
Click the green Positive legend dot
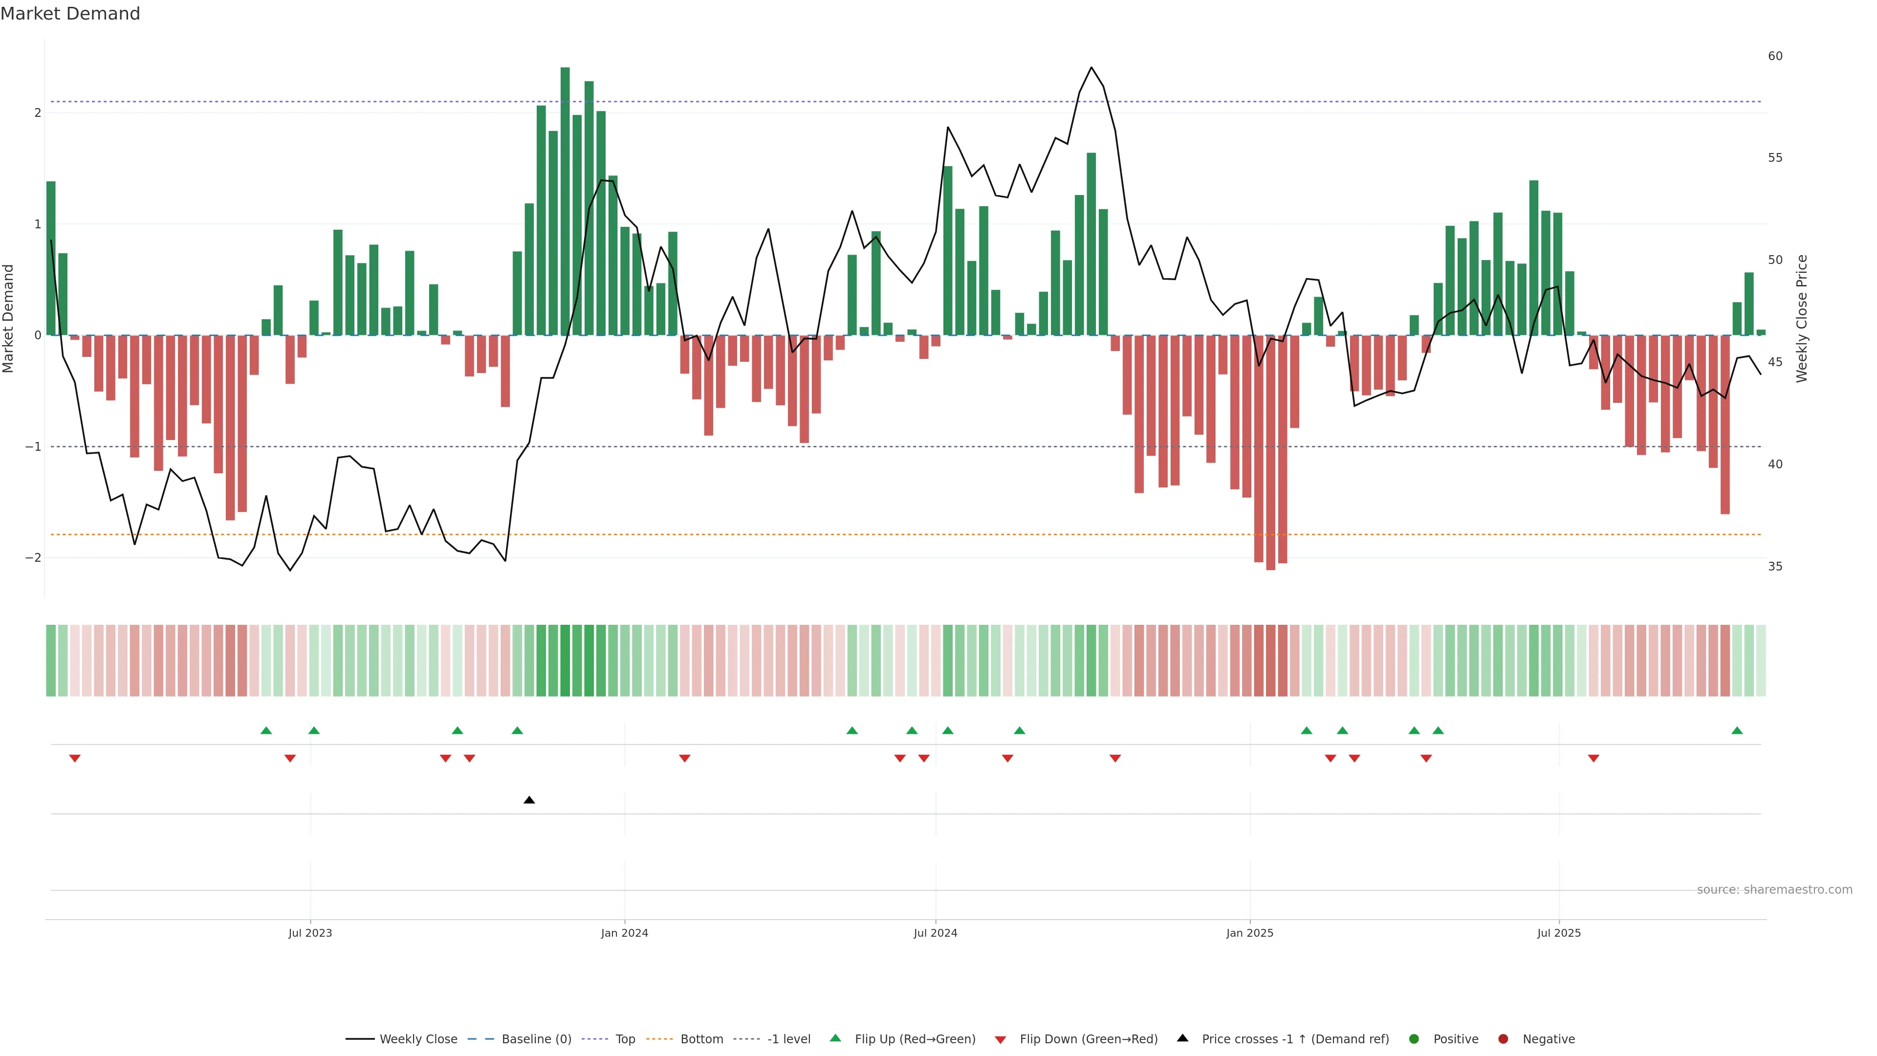point(1414,1039)
